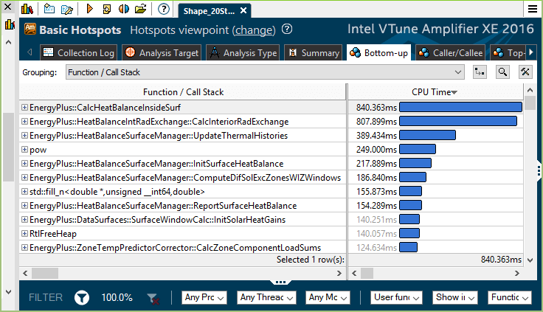Viewport: 543px width, 312px height.
Task: Click the bar chart icon in the top toolbar
Action: [x=27, y=9]
